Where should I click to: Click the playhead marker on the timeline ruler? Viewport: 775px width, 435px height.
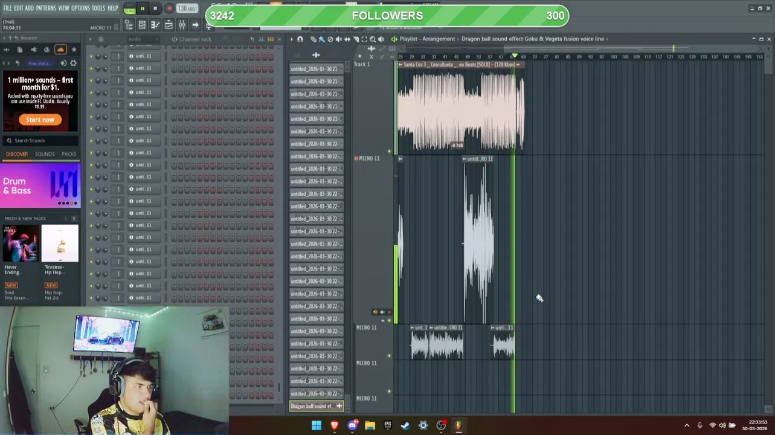[x=515, y=56]
